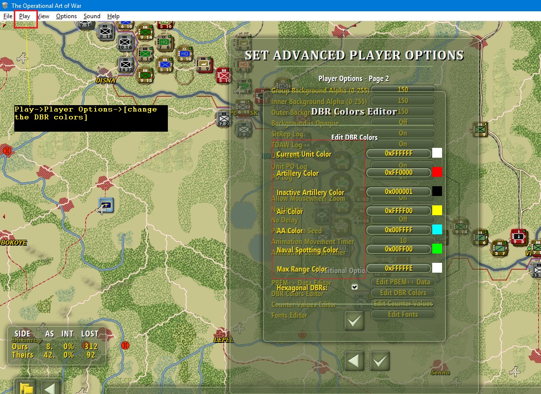Edit Naval Spotting Color value 0x00FF00

click(x=399, y=249)
